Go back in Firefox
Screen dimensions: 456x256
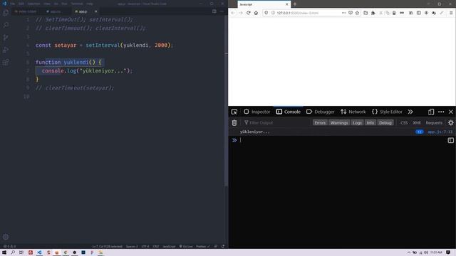[233, 13]
